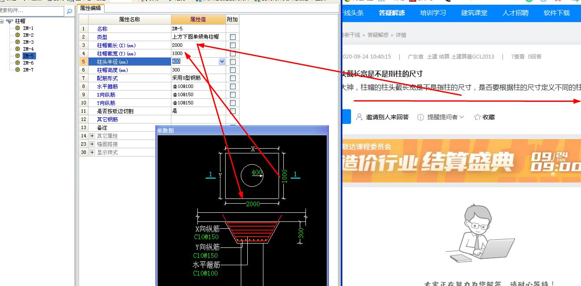Click the info icon beside 提醒提问者
Viewport: 581px width, 286px height.
click(420, 117)
